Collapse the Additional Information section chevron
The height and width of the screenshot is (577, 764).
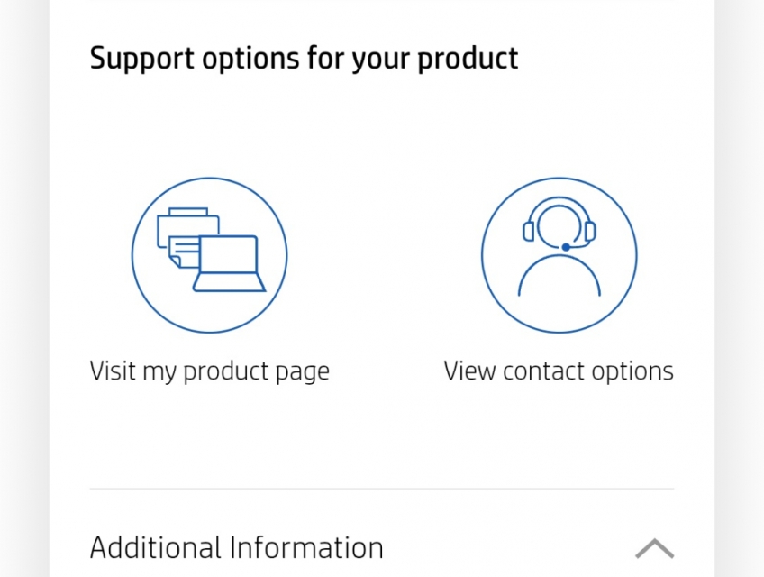(654, 547)
